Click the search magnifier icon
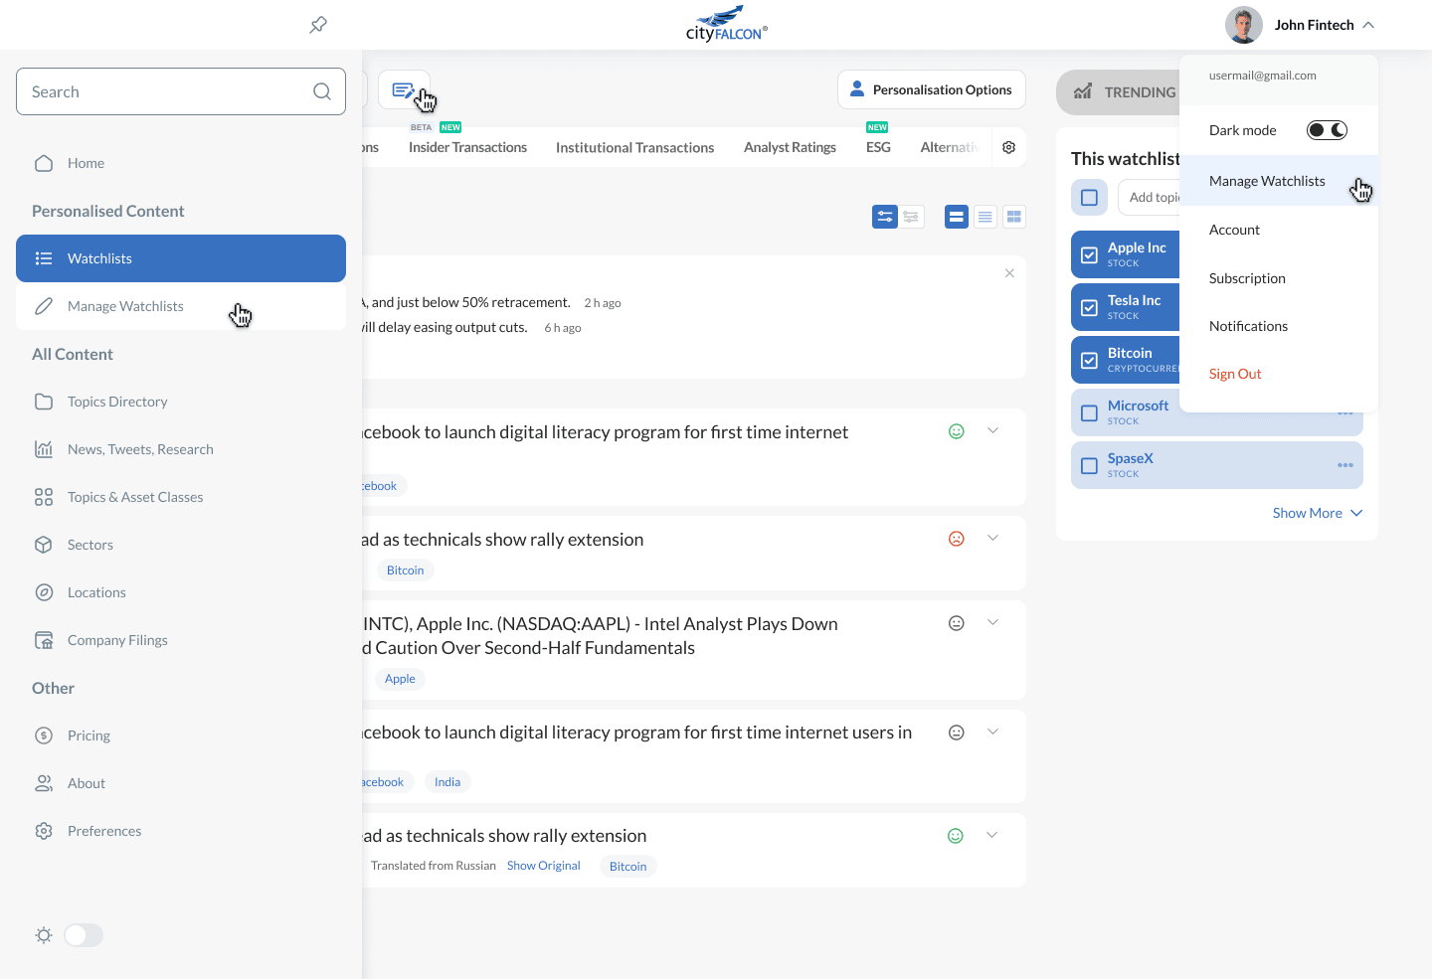 (x=322, y=91)
